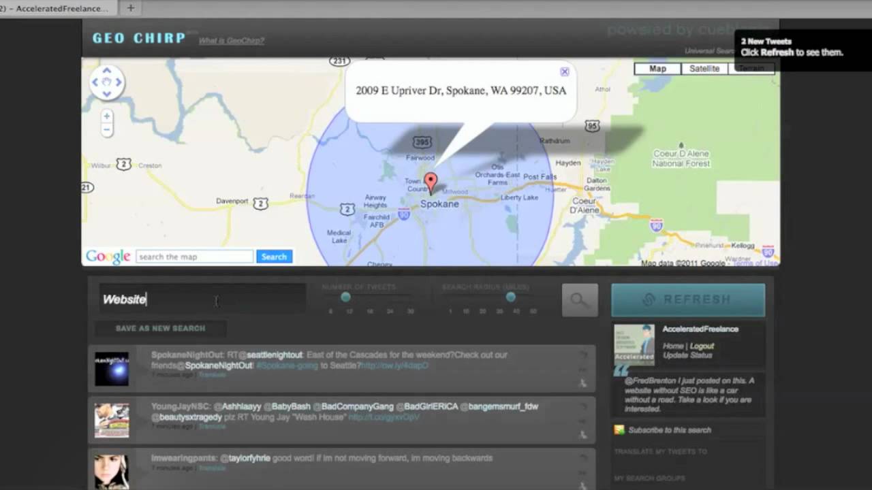Pan the map down with the arrow control
The height and width of the screenshot is (490, 872).
pyautogui.click(x=107, y=94)
